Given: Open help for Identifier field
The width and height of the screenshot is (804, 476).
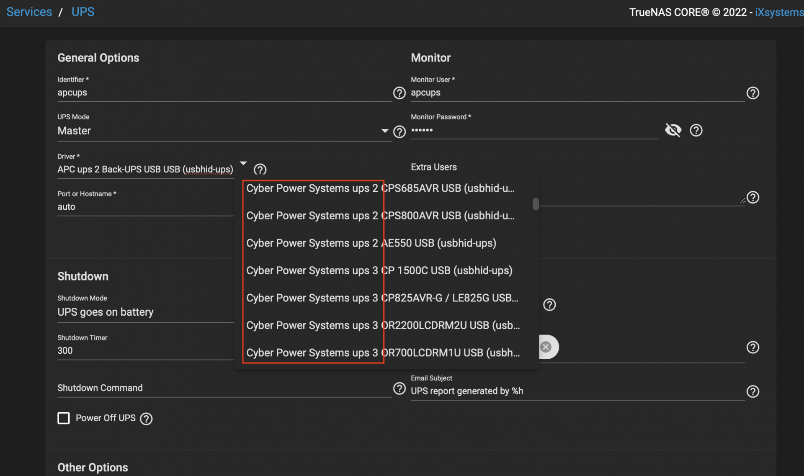Looking at the screenshot, I should point(399,93).
